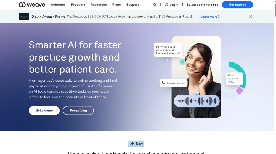Click the New sparkle badge
The height and width of the screenshot is (154, 276).
click(x=136, y=144)
